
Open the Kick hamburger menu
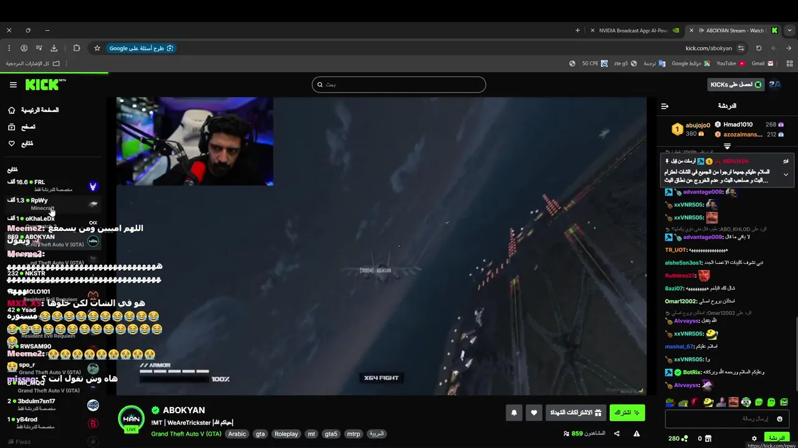13,85
